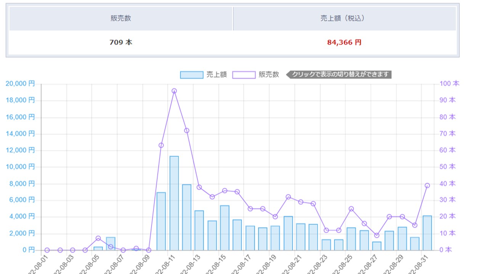Click the 709 本 sales count value

pos(121,42)
